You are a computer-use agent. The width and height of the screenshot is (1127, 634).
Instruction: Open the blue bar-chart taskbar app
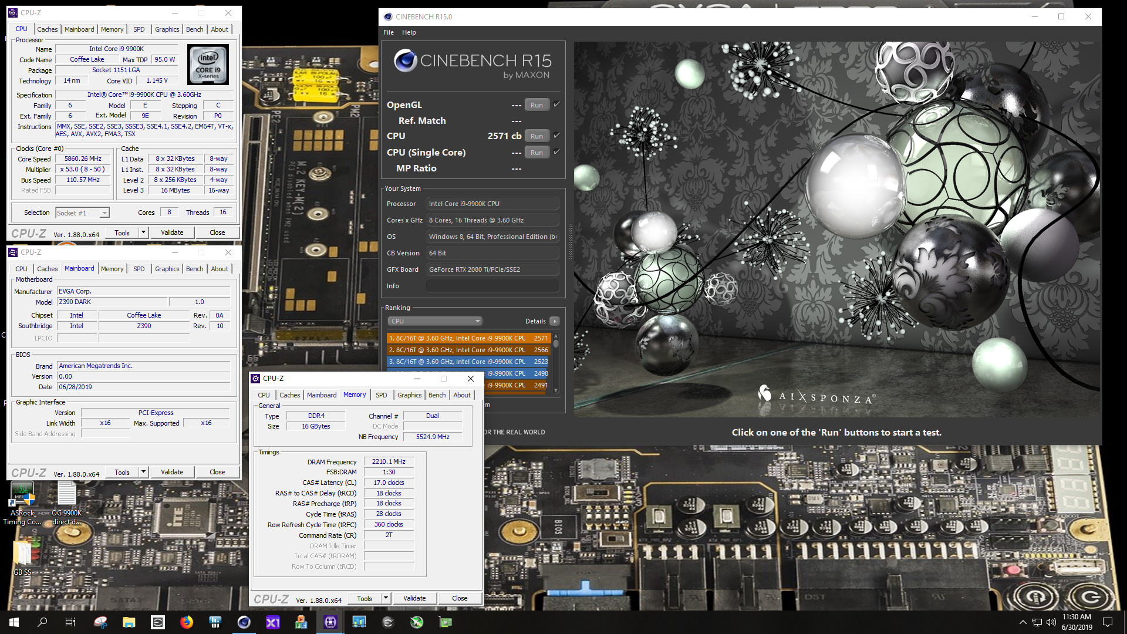215,622
